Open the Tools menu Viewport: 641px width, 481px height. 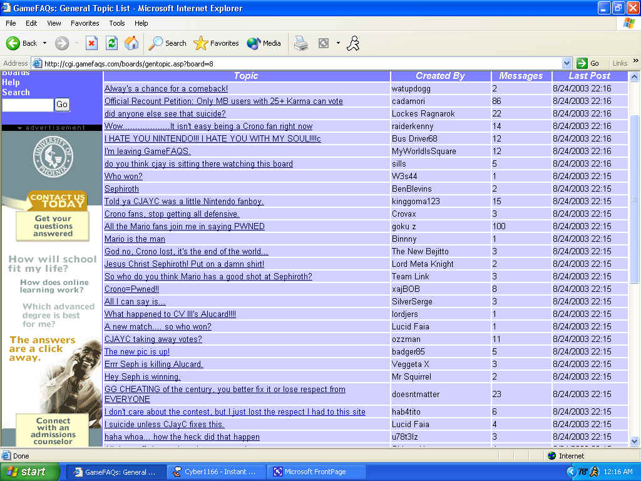[116, 23]
